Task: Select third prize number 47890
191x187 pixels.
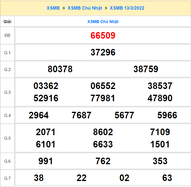Action: (x=160, y=98)
